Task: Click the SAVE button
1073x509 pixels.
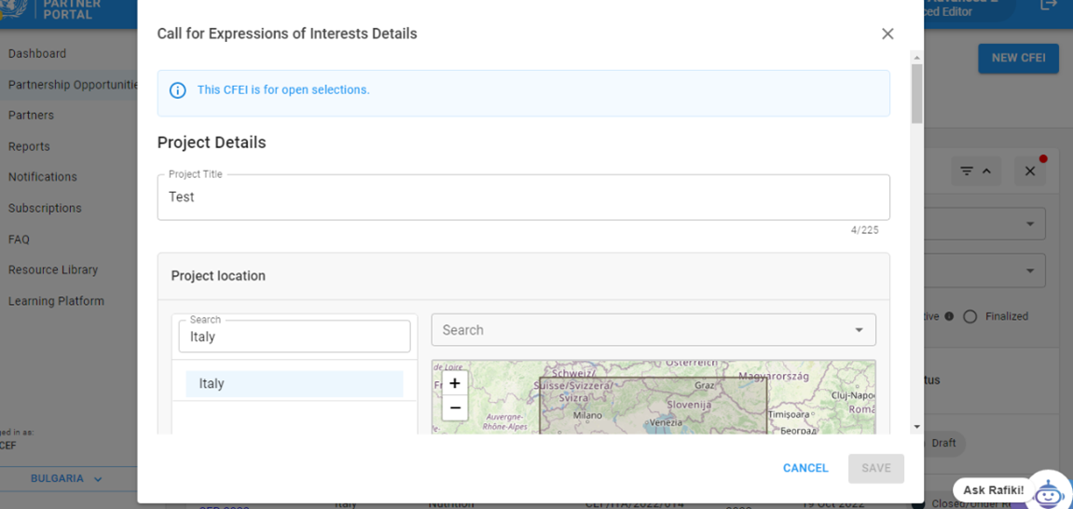Action: click(876, 469)
